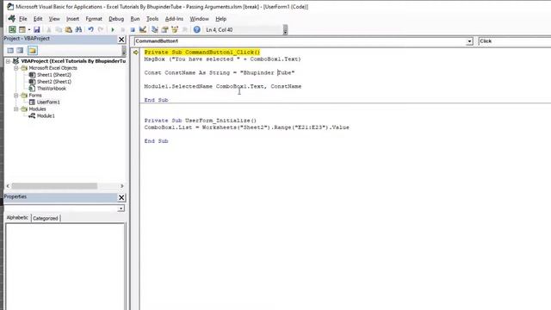Select Module1 in project tree

tap(46, 116)
